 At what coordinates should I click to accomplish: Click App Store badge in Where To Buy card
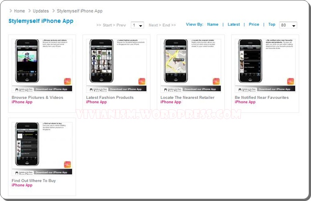pyautogui.click(x=24, y=173)
